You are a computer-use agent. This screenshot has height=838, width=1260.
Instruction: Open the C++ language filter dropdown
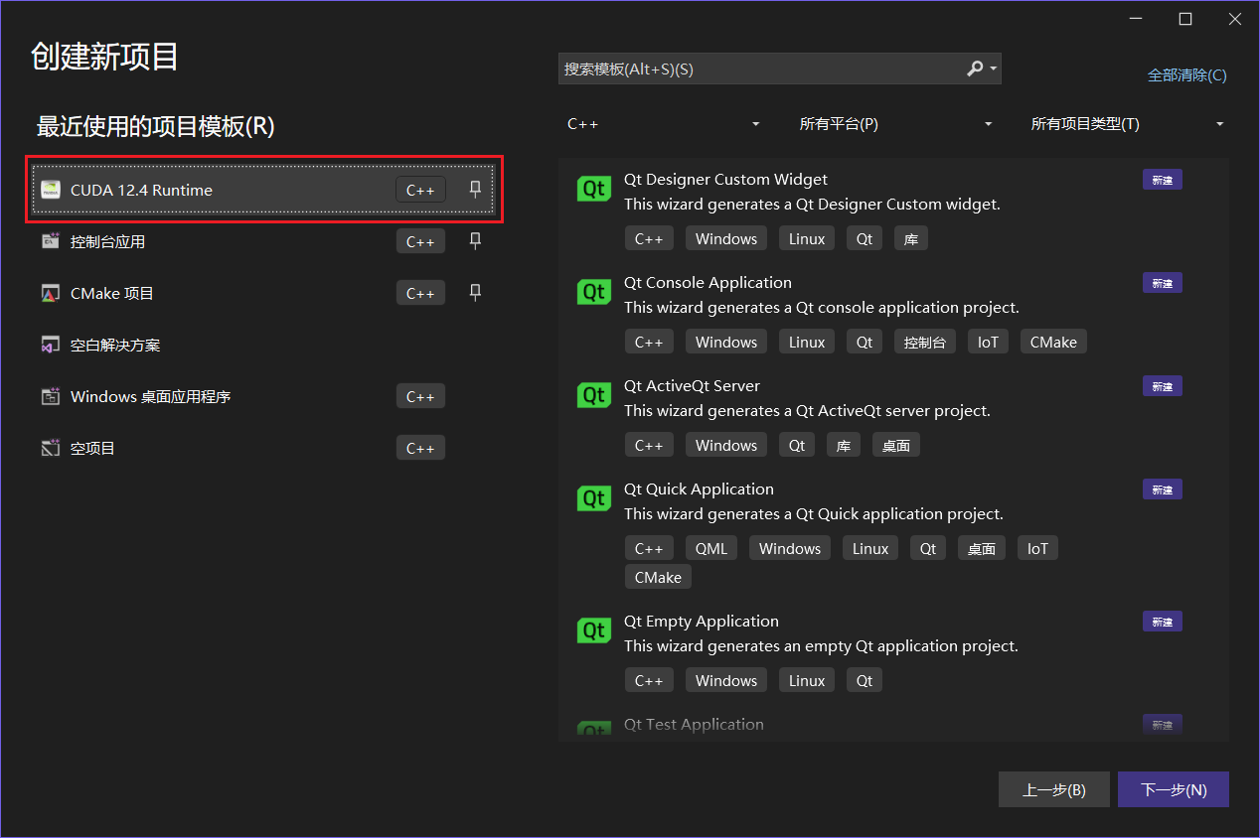tap(663, 124)
